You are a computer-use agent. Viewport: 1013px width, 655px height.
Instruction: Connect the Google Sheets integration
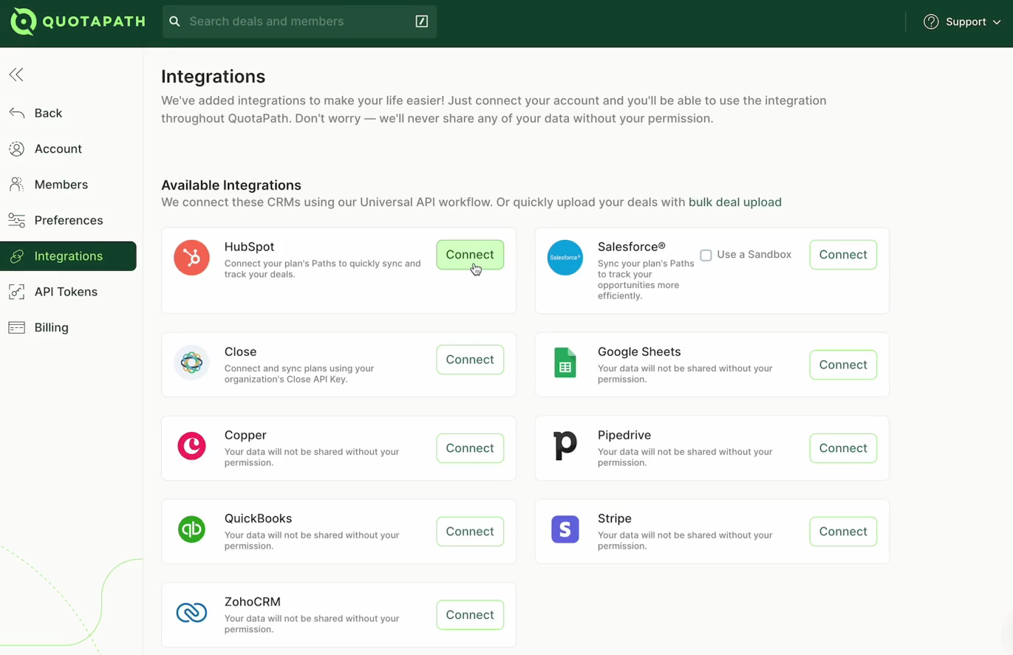pos(843,365)
